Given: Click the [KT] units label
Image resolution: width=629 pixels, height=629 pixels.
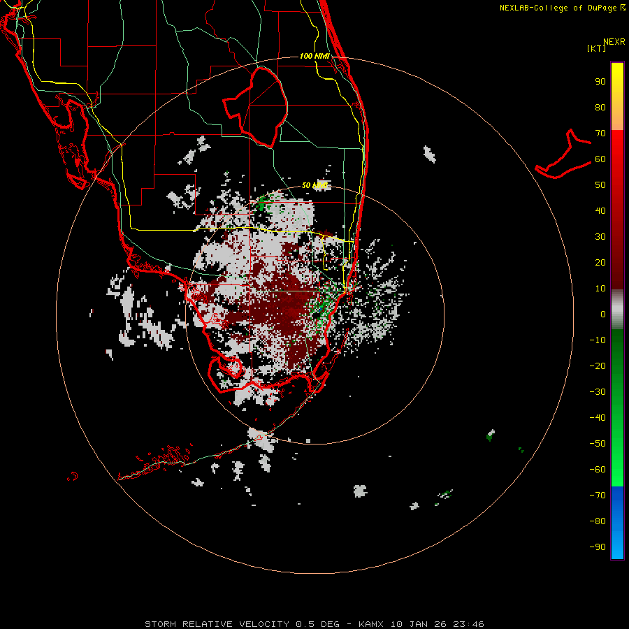Looking at the screenshot, I should pyautogui.click(x=596, y=48).
